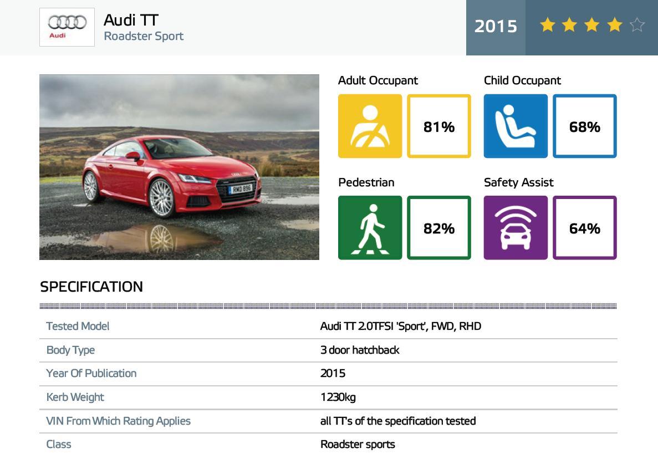Screen dimensions: 658x459
Task: Click the empty fifth star rating
Action: coord(637,25)
